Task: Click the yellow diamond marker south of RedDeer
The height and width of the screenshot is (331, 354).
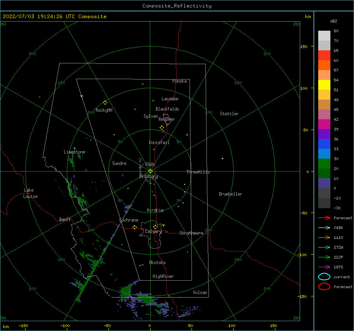Action: (162, 128)
